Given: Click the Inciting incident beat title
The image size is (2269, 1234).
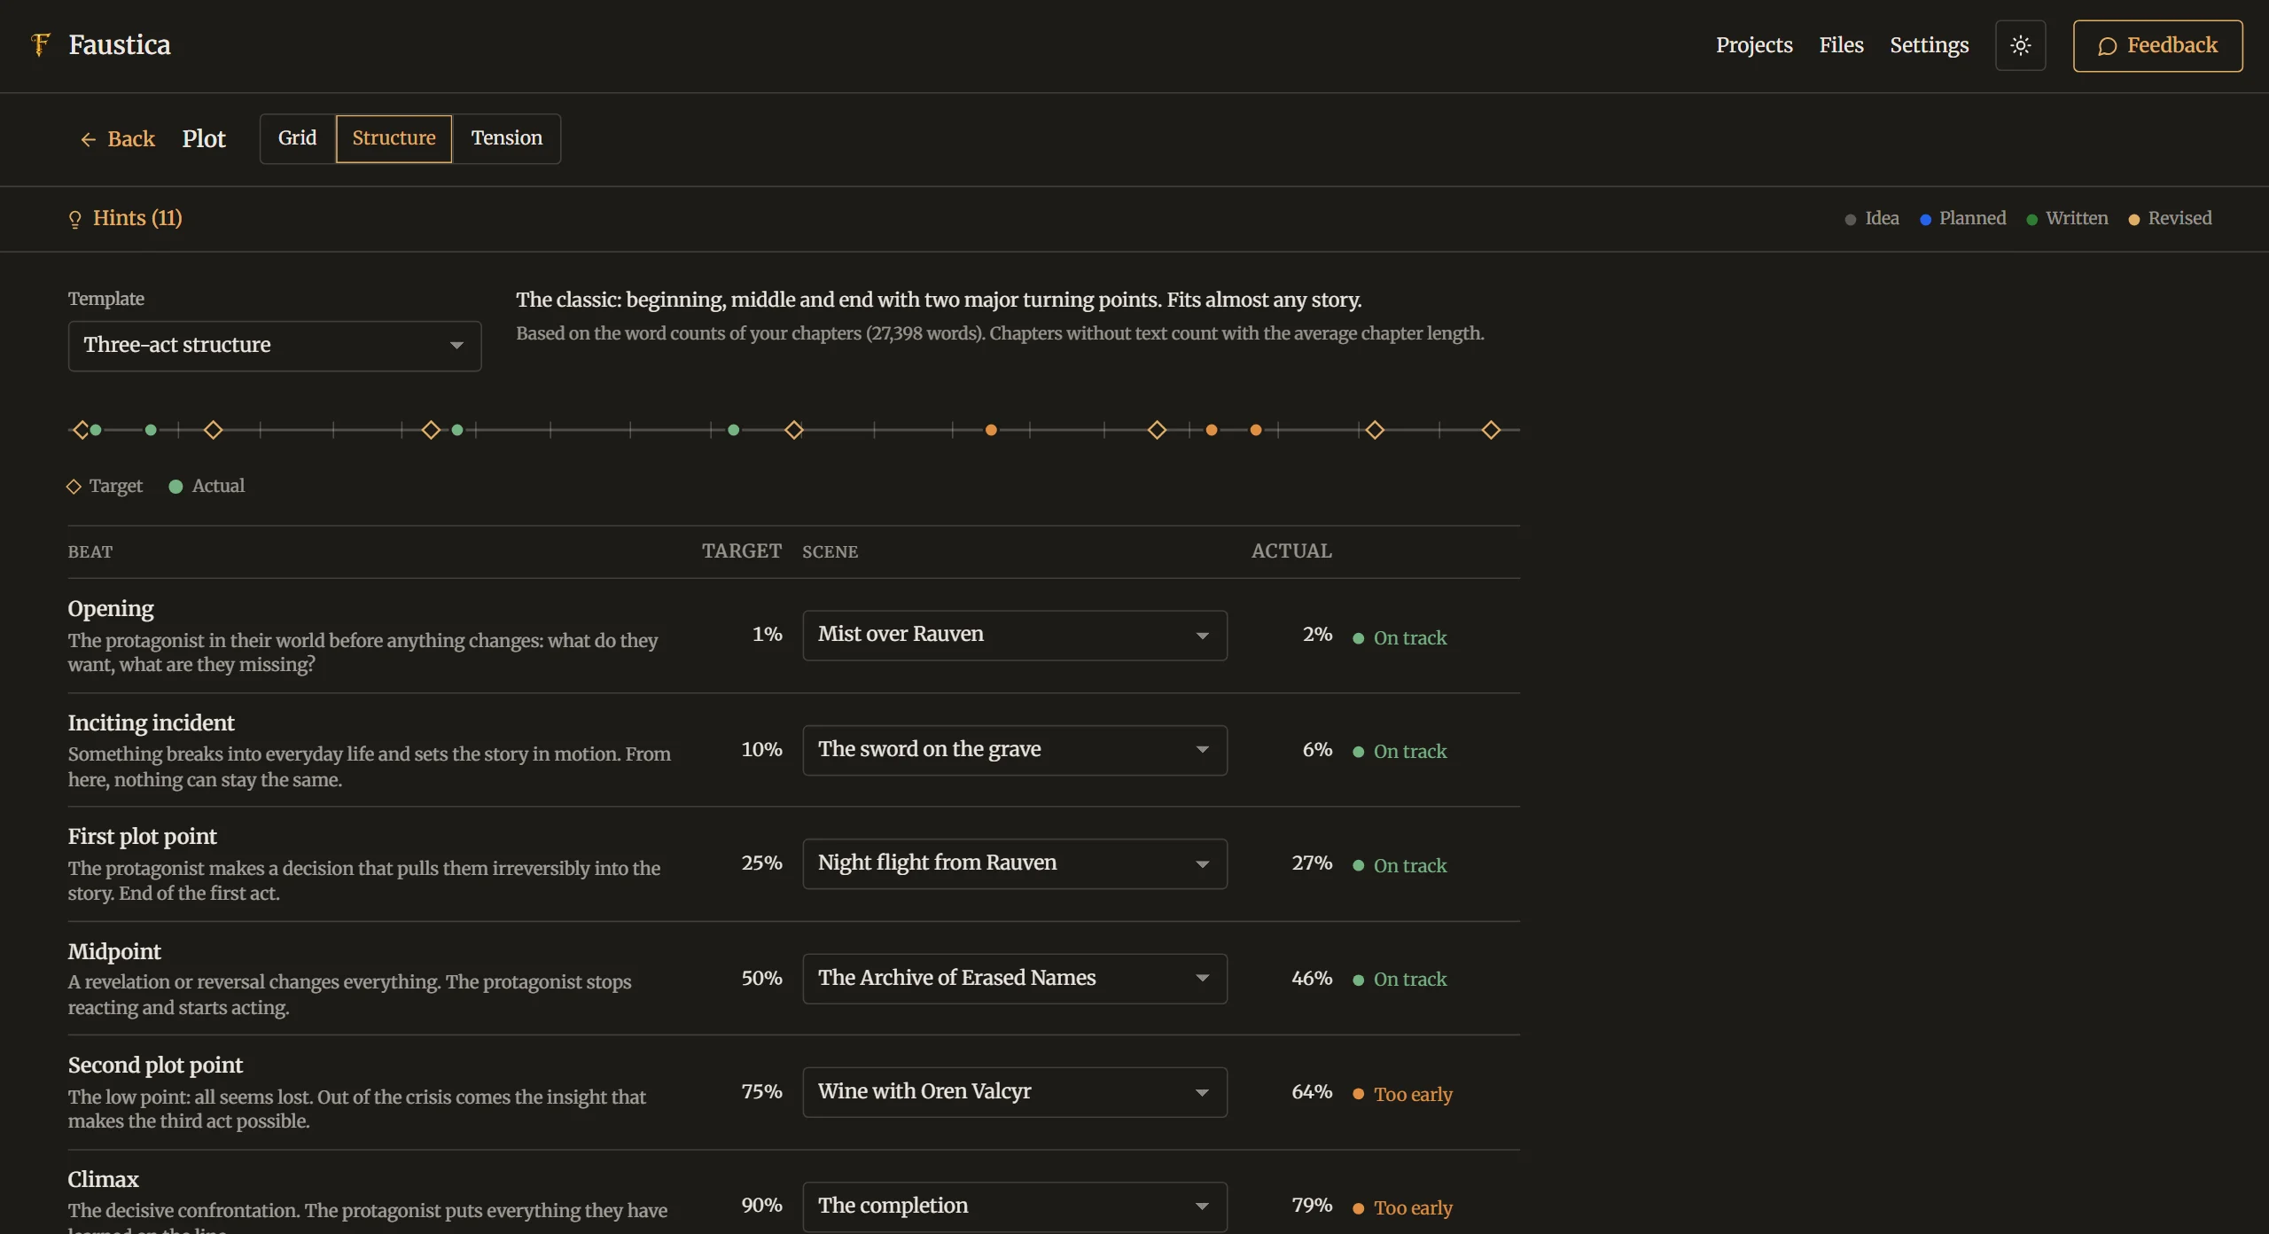Looking at the screenshot, I should pyautogui.click(x=151, y=723).
